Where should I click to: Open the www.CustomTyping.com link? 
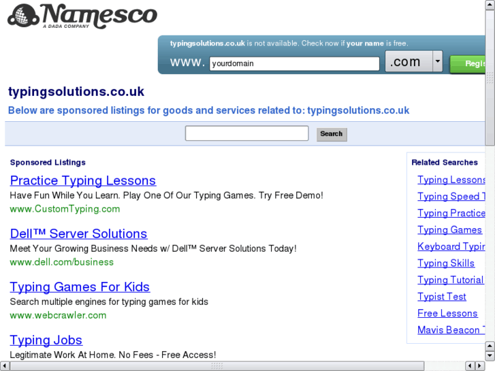pyautogui.click(x=65, y=209)
